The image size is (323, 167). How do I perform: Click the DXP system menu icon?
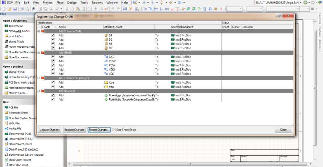(x=3, y=2)
